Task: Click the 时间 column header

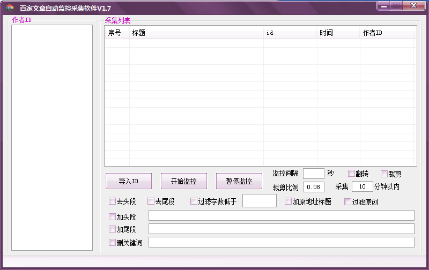Action: point(338,33)
